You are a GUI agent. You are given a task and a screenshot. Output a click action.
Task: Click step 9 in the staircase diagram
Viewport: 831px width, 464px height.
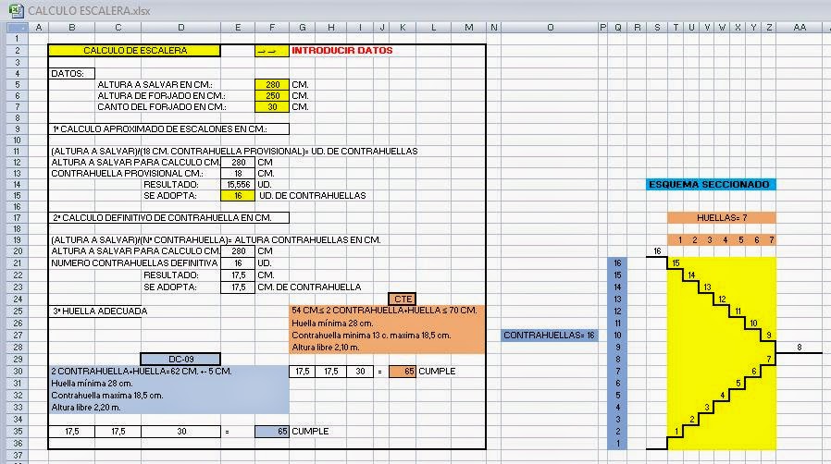768,336
